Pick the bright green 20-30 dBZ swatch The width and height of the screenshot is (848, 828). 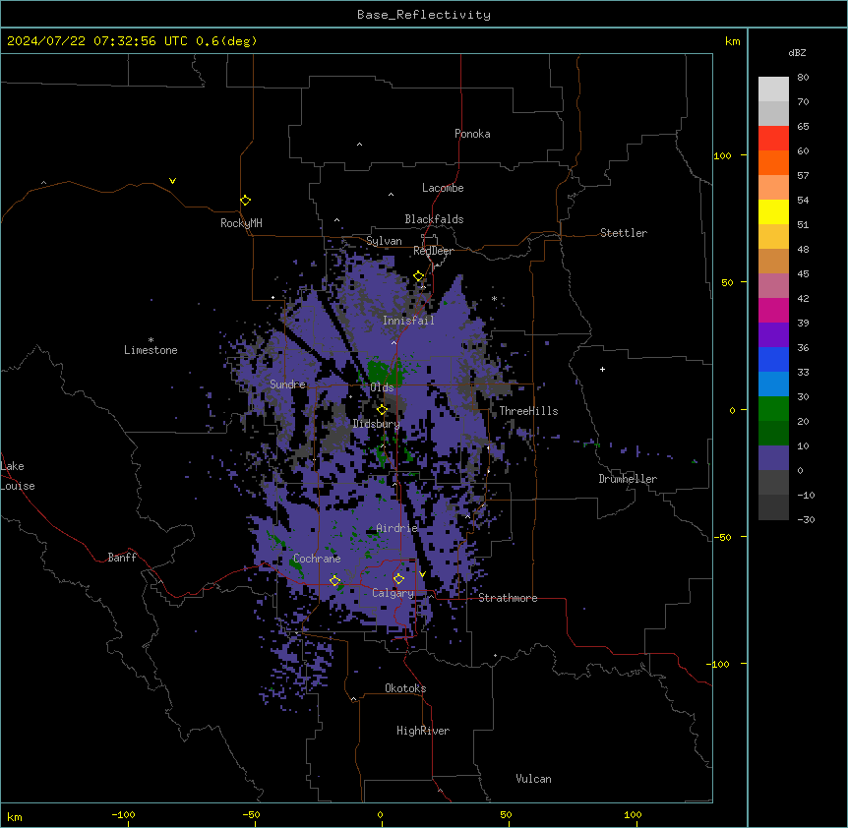coord(773,409)
